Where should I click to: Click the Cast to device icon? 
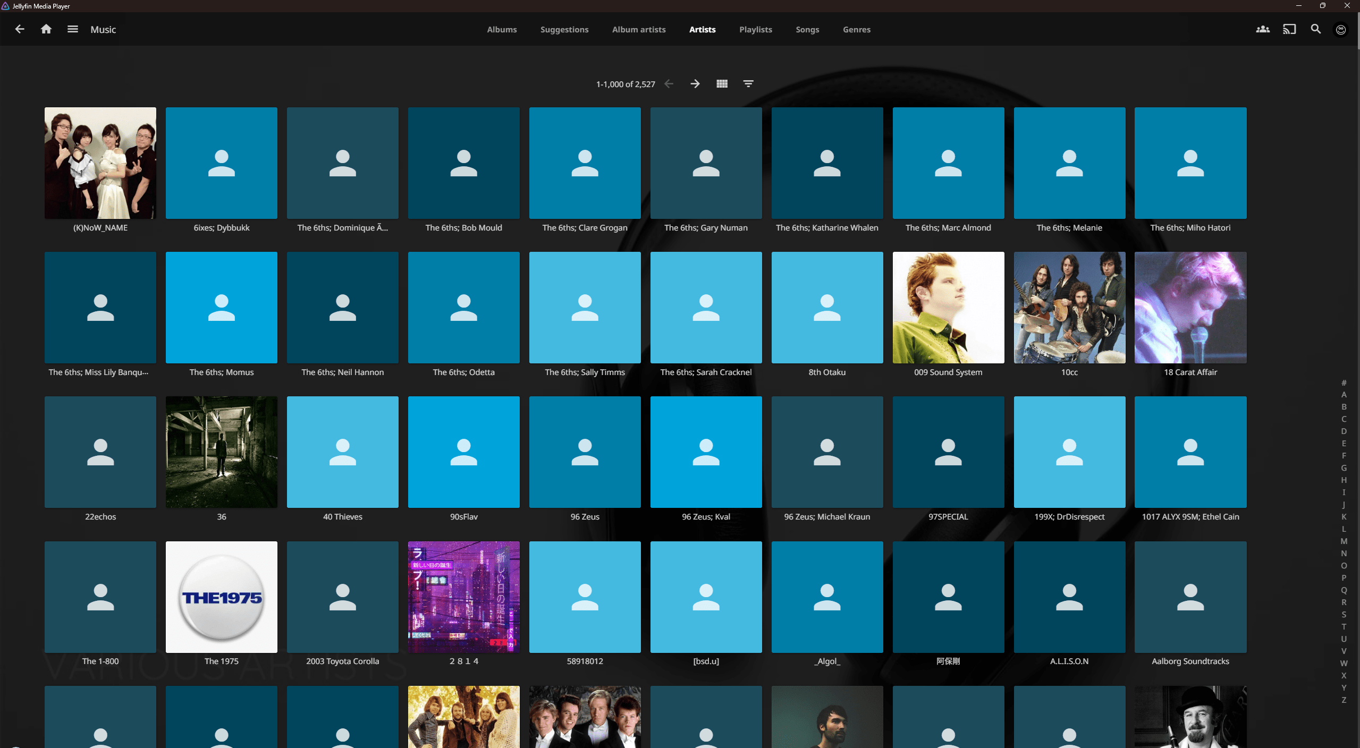1289,29
